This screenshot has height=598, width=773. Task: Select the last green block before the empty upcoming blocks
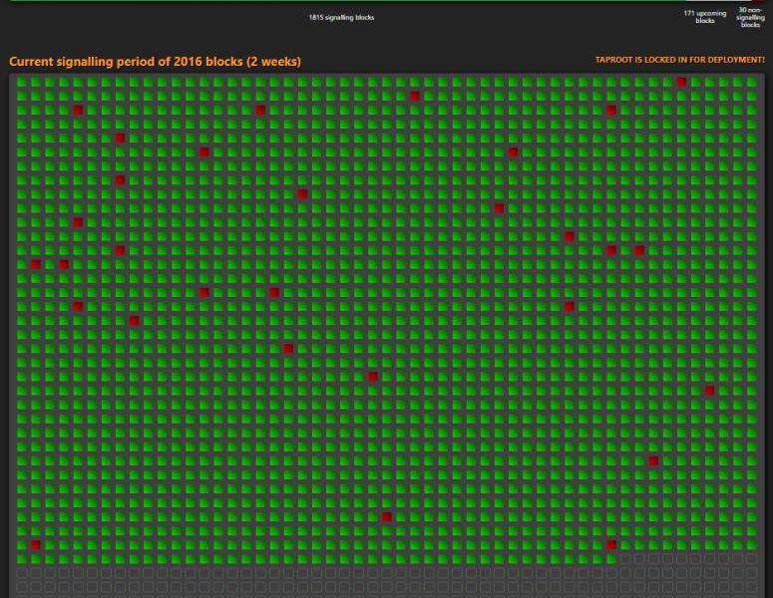point(611,559)
